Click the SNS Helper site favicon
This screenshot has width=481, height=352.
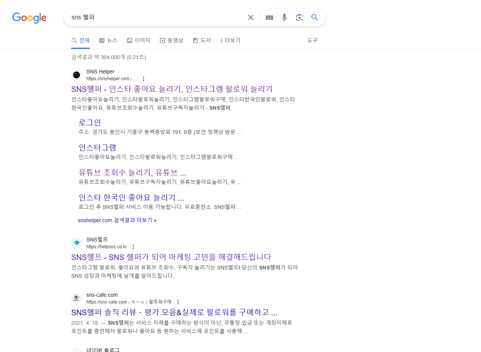click(77, 75)
